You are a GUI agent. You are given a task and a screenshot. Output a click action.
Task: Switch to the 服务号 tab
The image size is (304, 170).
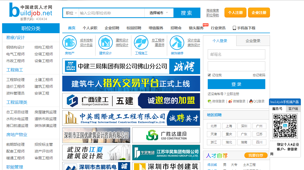coord(277,109)
